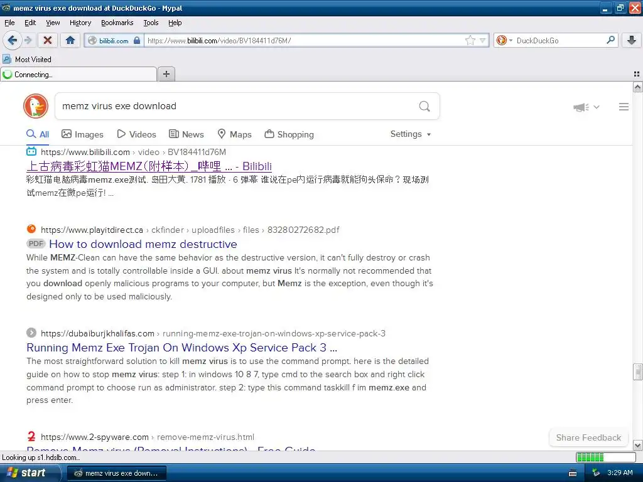Open the Bookmarks menu
The image size is (643, 482).
coord(117,23)
